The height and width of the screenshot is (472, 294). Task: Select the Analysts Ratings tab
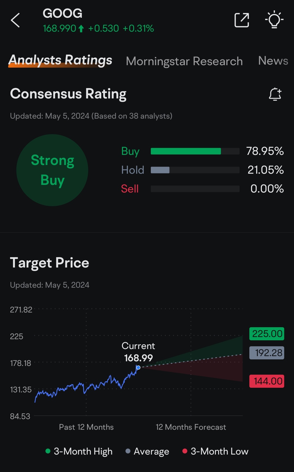coord(60,60)
